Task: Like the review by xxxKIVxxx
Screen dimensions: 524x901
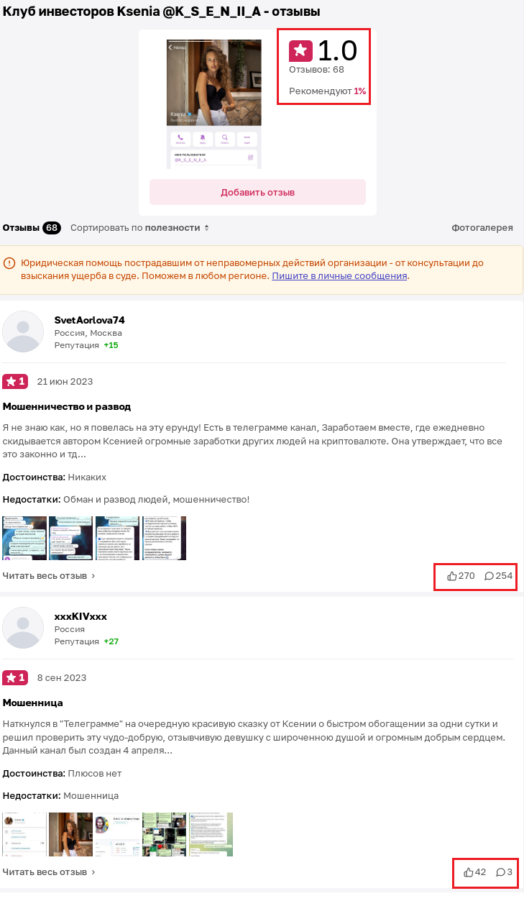Action: [x=469, y=872]
